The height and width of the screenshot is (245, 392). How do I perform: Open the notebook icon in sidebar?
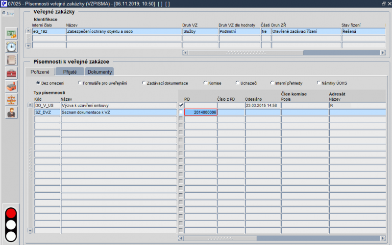(11, 60)
